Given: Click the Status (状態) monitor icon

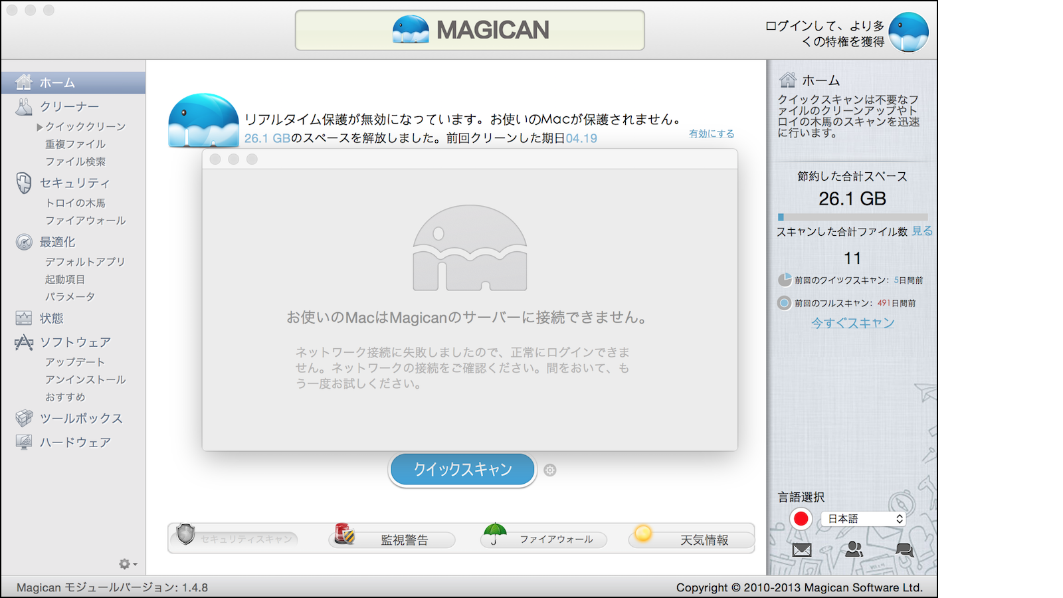Looking at the screenshot, I should [x=24, y=318].
